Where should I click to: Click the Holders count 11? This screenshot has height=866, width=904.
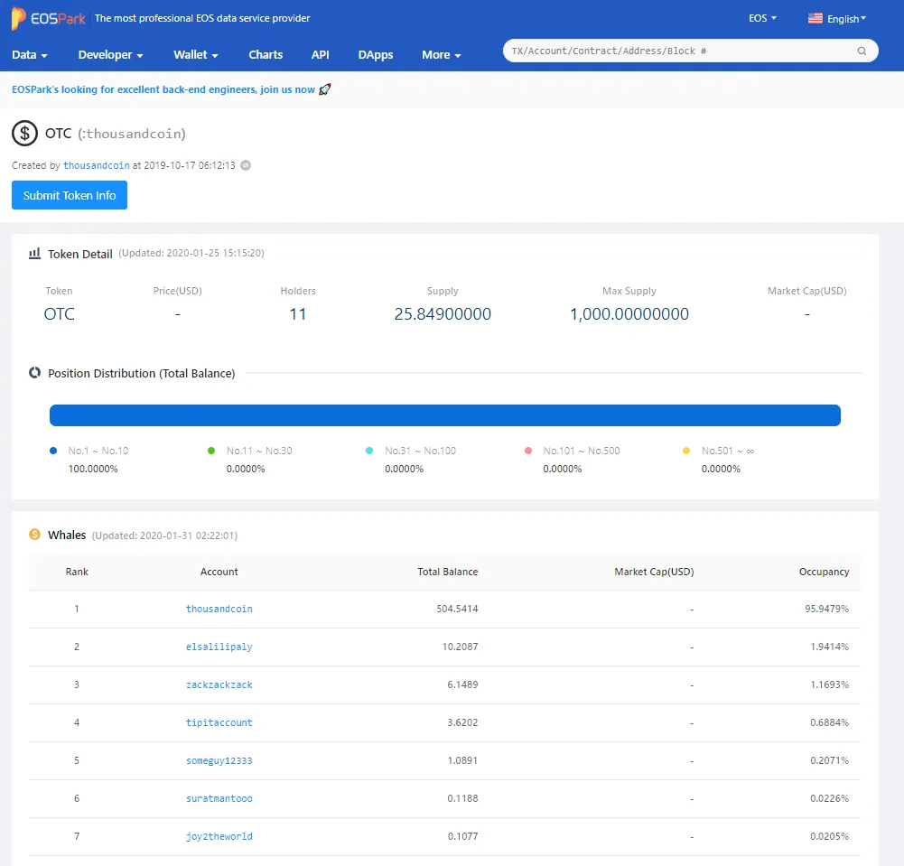click(x=298, y=313)
